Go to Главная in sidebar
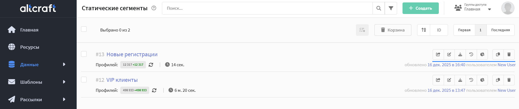Screen dimensions: 519x109 (x=29, y=30)
